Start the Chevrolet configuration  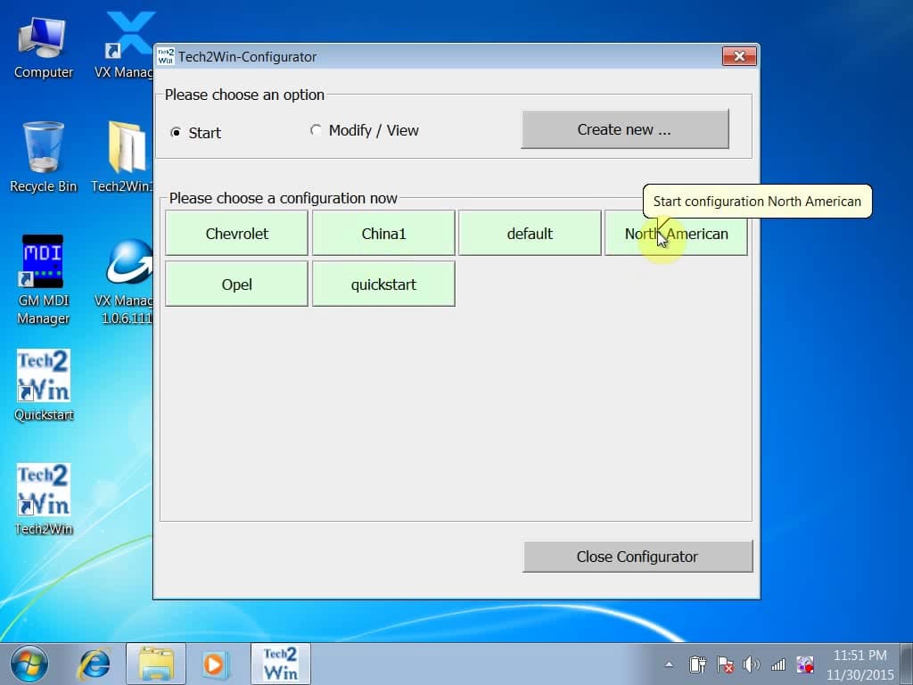coord(236,234)
